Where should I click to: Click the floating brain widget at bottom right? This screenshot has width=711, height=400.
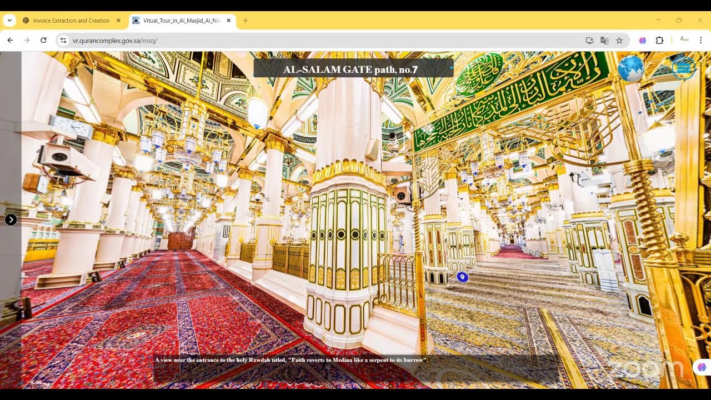[x=702, y=367]
